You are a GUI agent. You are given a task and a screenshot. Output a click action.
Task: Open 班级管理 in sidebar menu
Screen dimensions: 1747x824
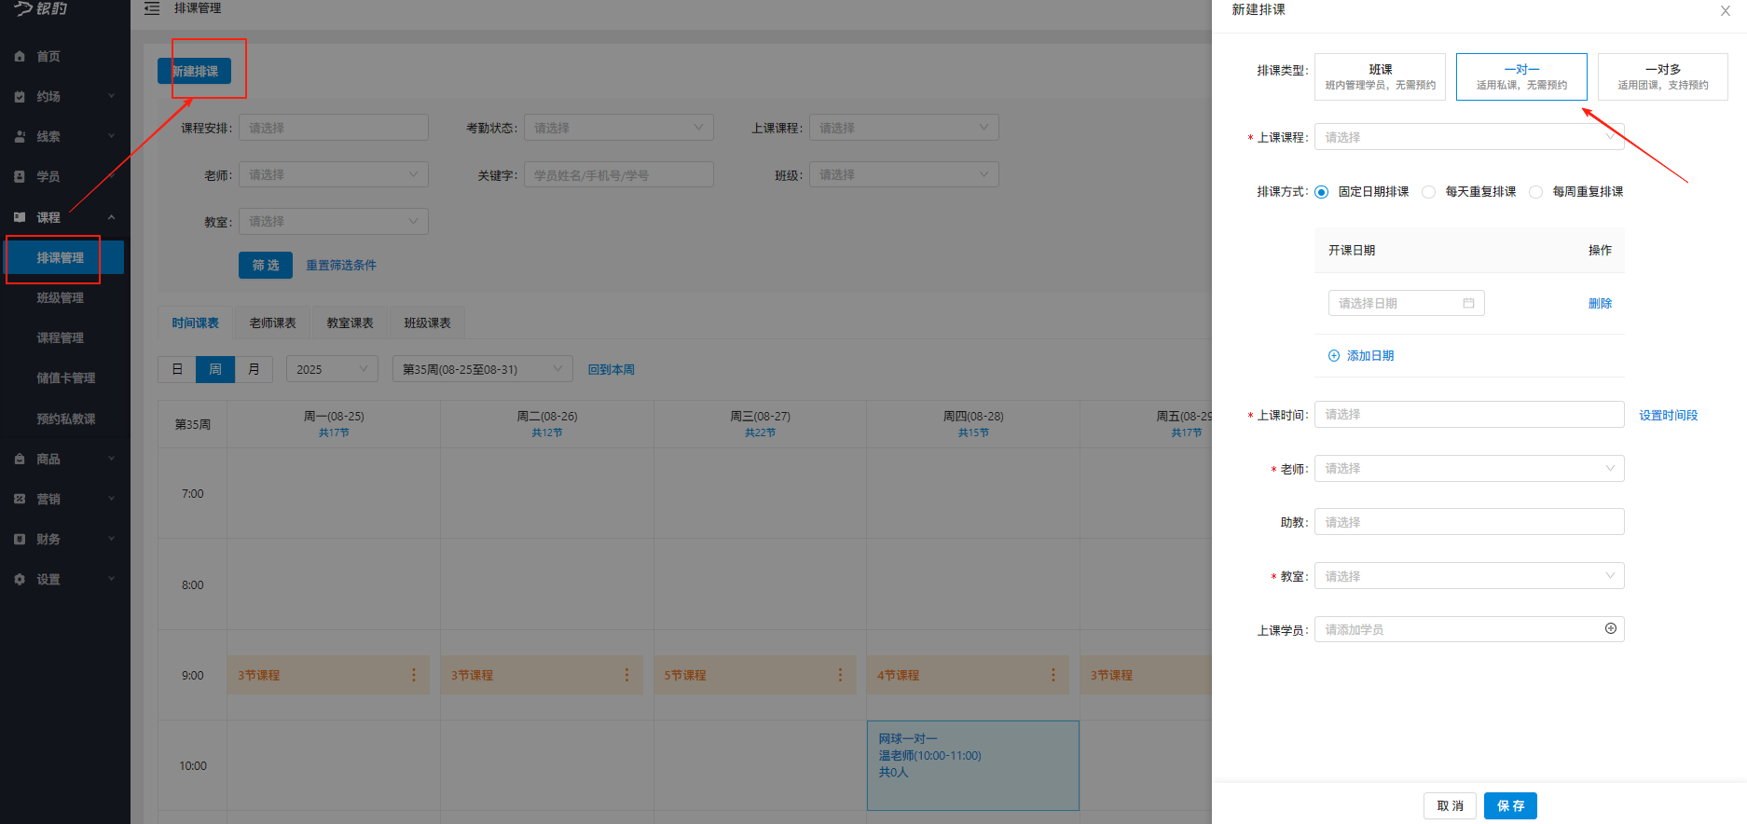point(61,298)
